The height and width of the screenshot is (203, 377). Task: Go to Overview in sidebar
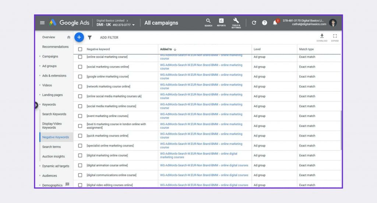click(x=49, y=37)
